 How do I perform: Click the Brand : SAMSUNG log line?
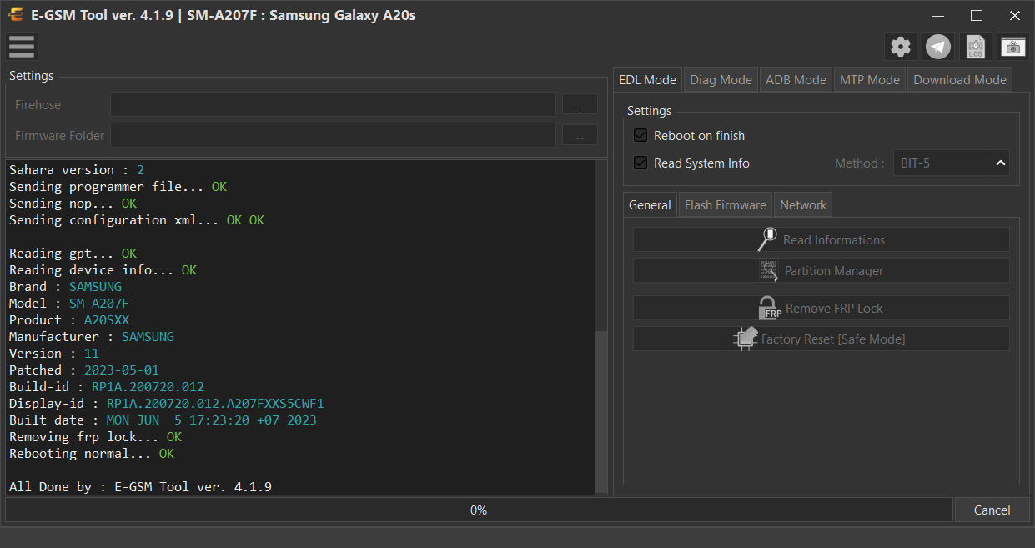65,287
